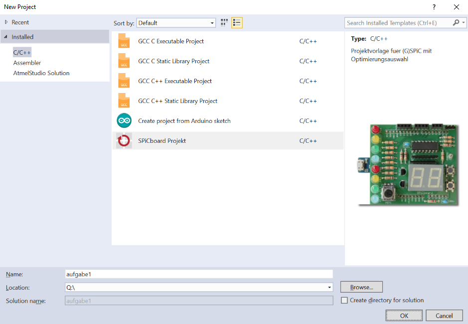Select the Arduino sketch project icon

(124, 121)
